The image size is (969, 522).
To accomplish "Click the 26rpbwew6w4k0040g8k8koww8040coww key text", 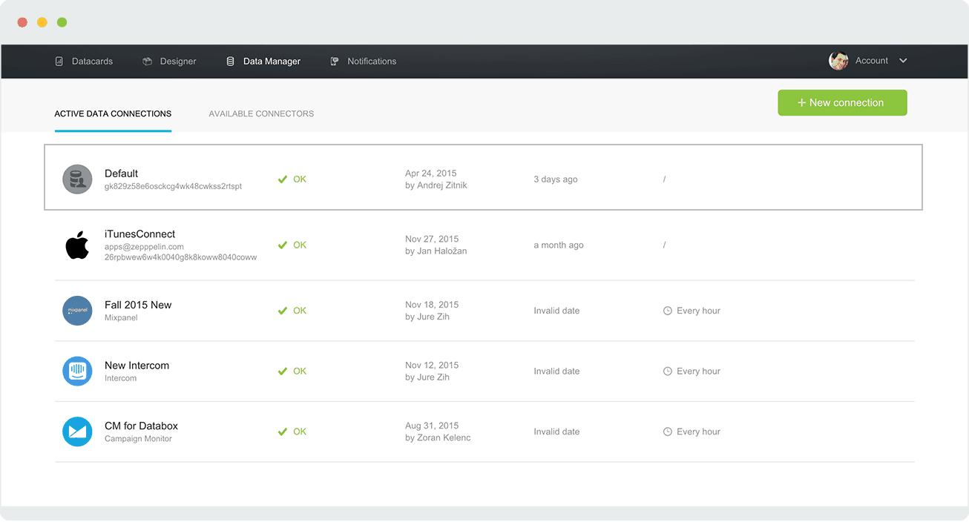I will [180, 257].
